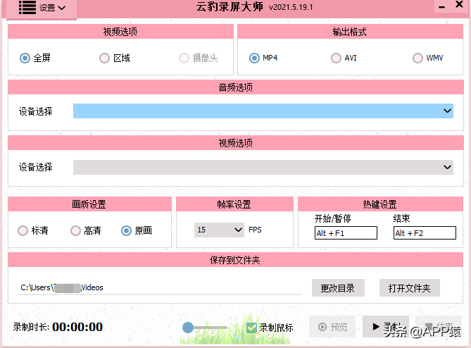Select 高清 quality option
Viewport: 471px width, 348px height.
[x=76, y=230]
